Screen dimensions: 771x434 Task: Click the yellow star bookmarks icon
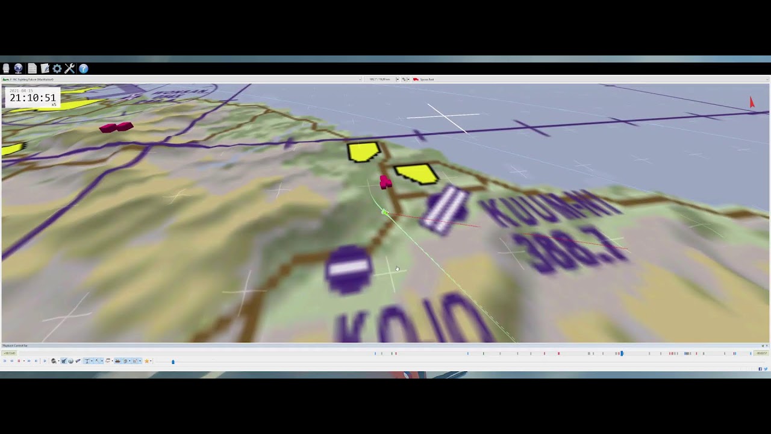pyautogui.click(x=147, y=361)
